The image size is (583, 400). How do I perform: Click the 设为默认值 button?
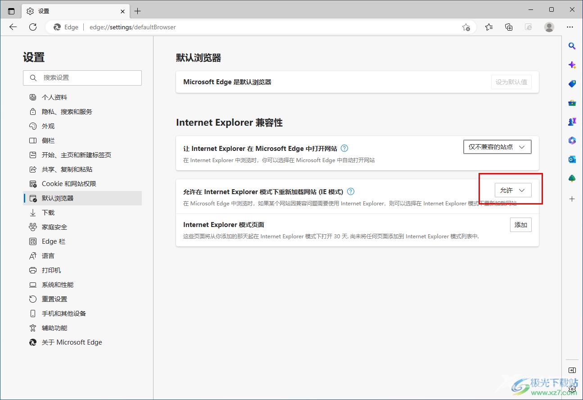click(x=511, y=82)
